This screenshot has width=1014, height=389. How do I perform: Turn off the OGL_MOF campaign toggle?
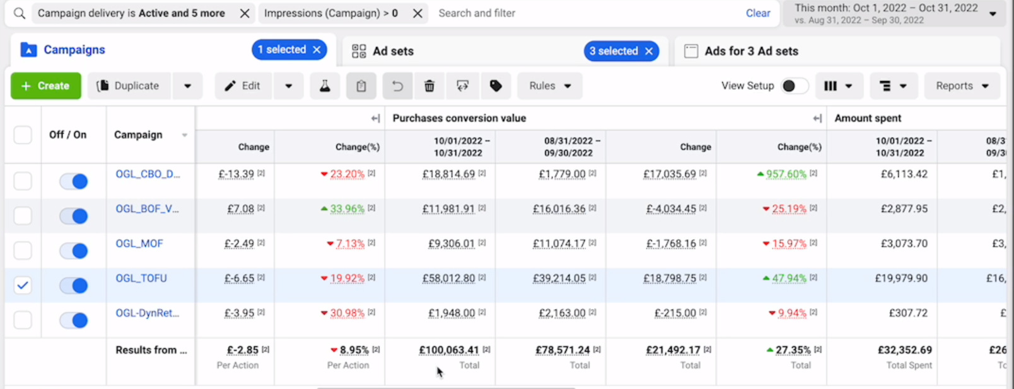pyautogui.click(x=74, y=251)
